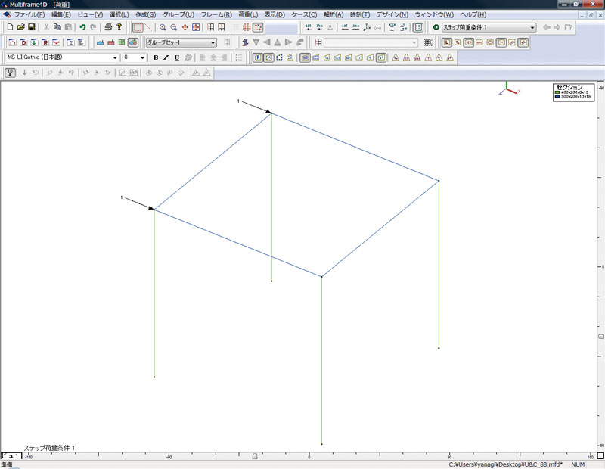Toggle the L symbol display button
The width and height of the screenshot is (605, 469).
[447, 42]
